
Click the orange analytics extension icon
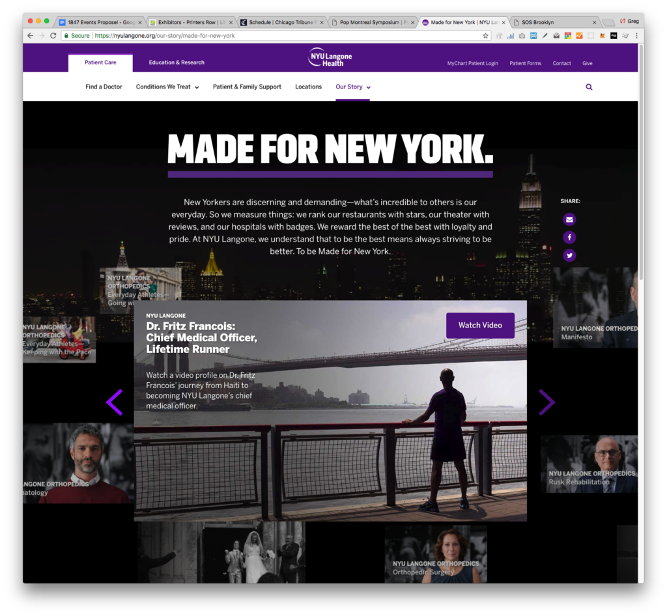(579, 36)
